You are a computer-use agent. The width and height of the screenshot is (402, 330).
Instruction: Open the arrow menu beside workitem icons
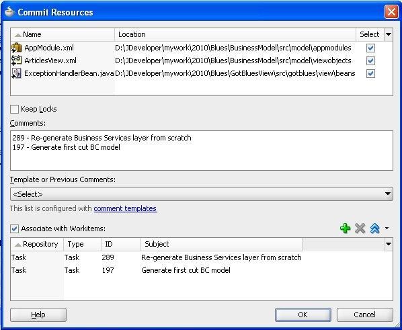tap(387, 228)
